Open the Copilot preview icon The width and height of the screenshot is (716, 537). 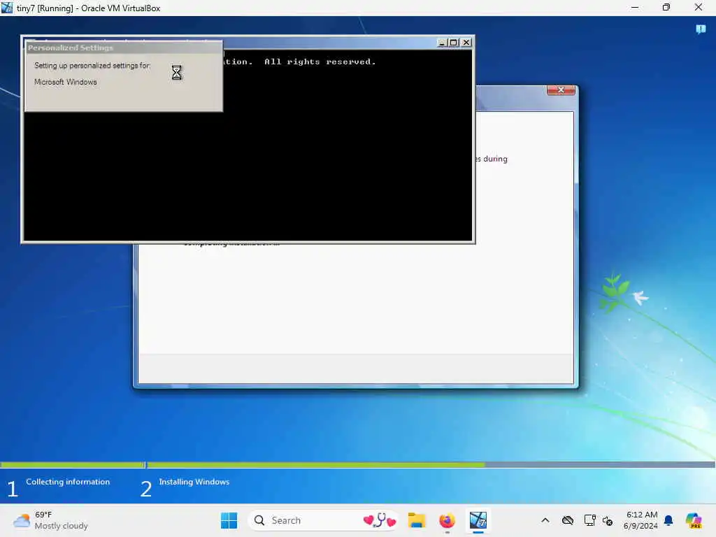point(694,520)
